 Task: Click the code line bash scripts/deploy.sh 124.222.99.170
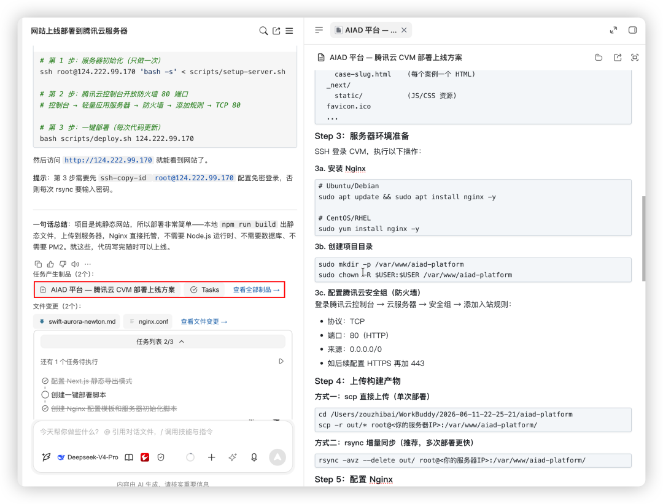[x=117, y=139]
